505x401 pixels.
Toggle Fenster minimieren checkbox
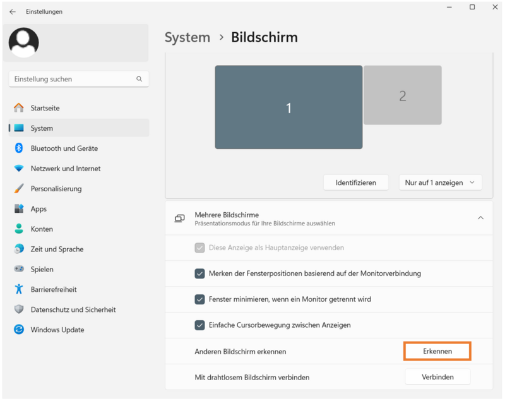(x=199, y=299)
